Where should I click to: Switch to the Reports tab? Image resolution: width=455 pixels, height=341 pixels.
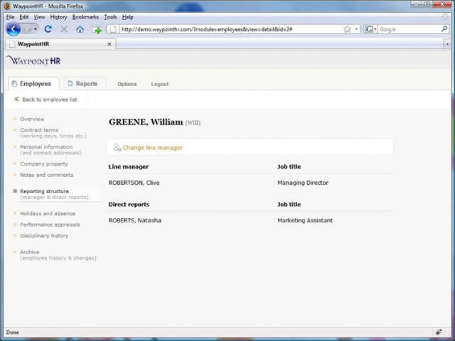tap(84, 84)
